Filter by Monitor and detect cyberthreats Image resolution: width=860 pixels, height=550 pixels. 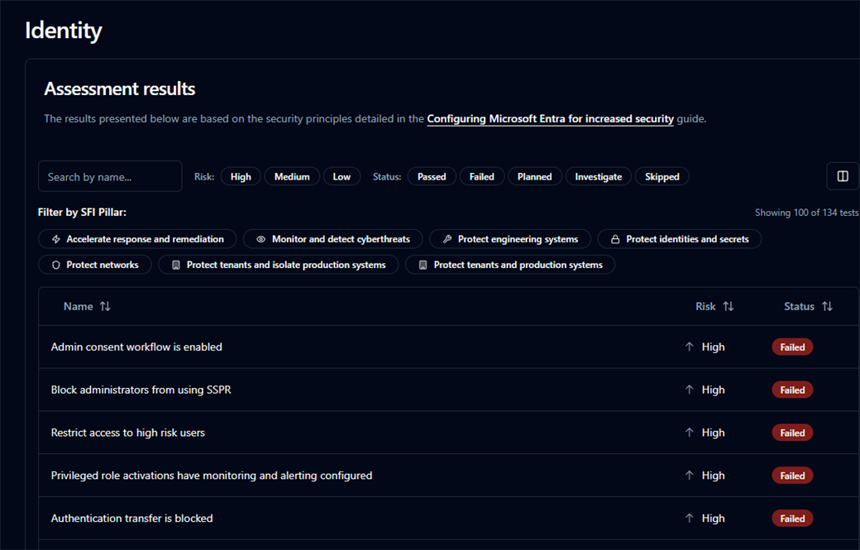pyautogui.click(x=332, y=239)
